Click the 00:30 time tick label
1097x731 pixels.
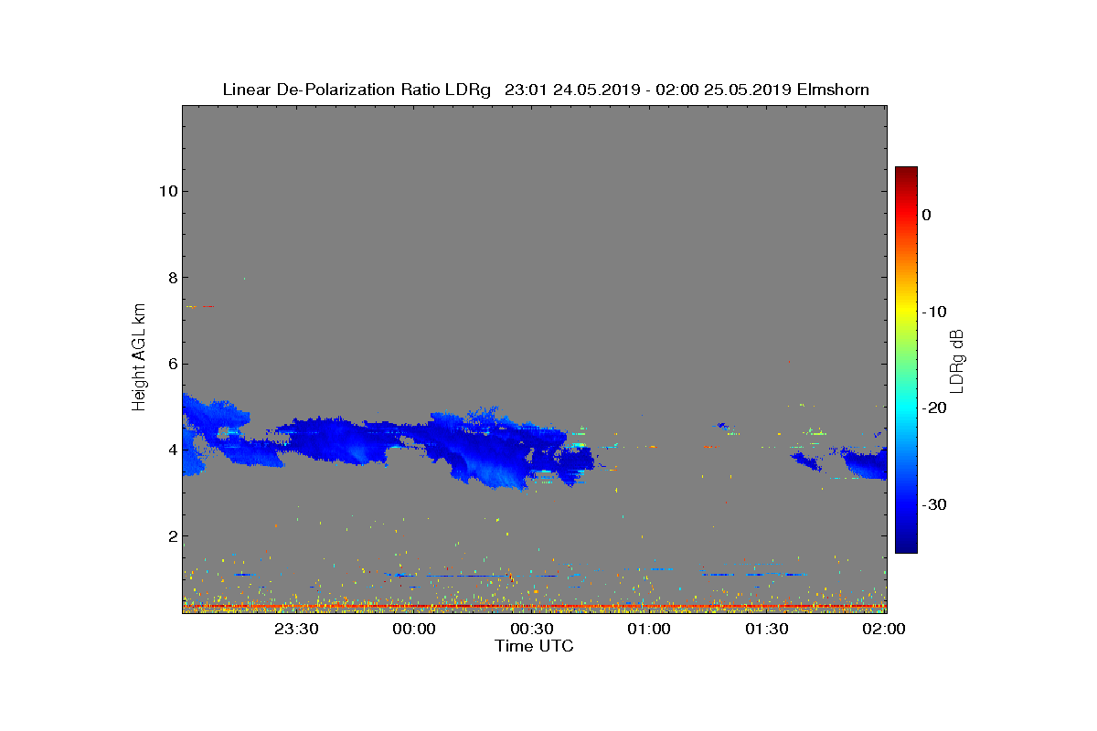[x=532, y=629]
